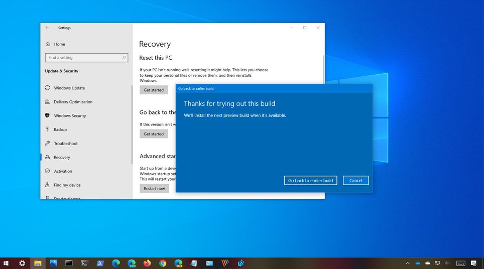Click the Home icon in Settings
The image size is (484, 269).
click(x=48, y=44)
